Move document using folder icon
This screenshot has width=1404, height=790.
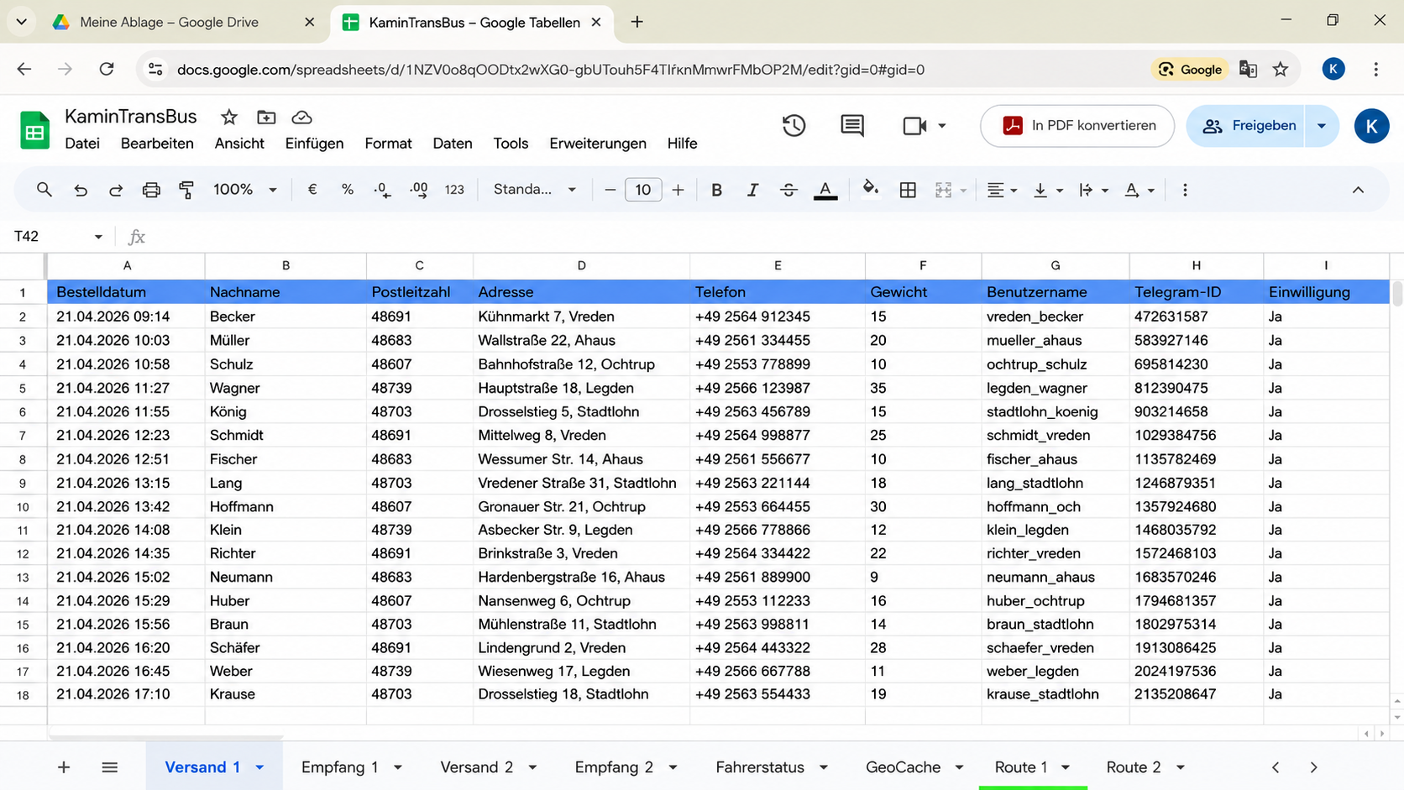click(266, 118)
